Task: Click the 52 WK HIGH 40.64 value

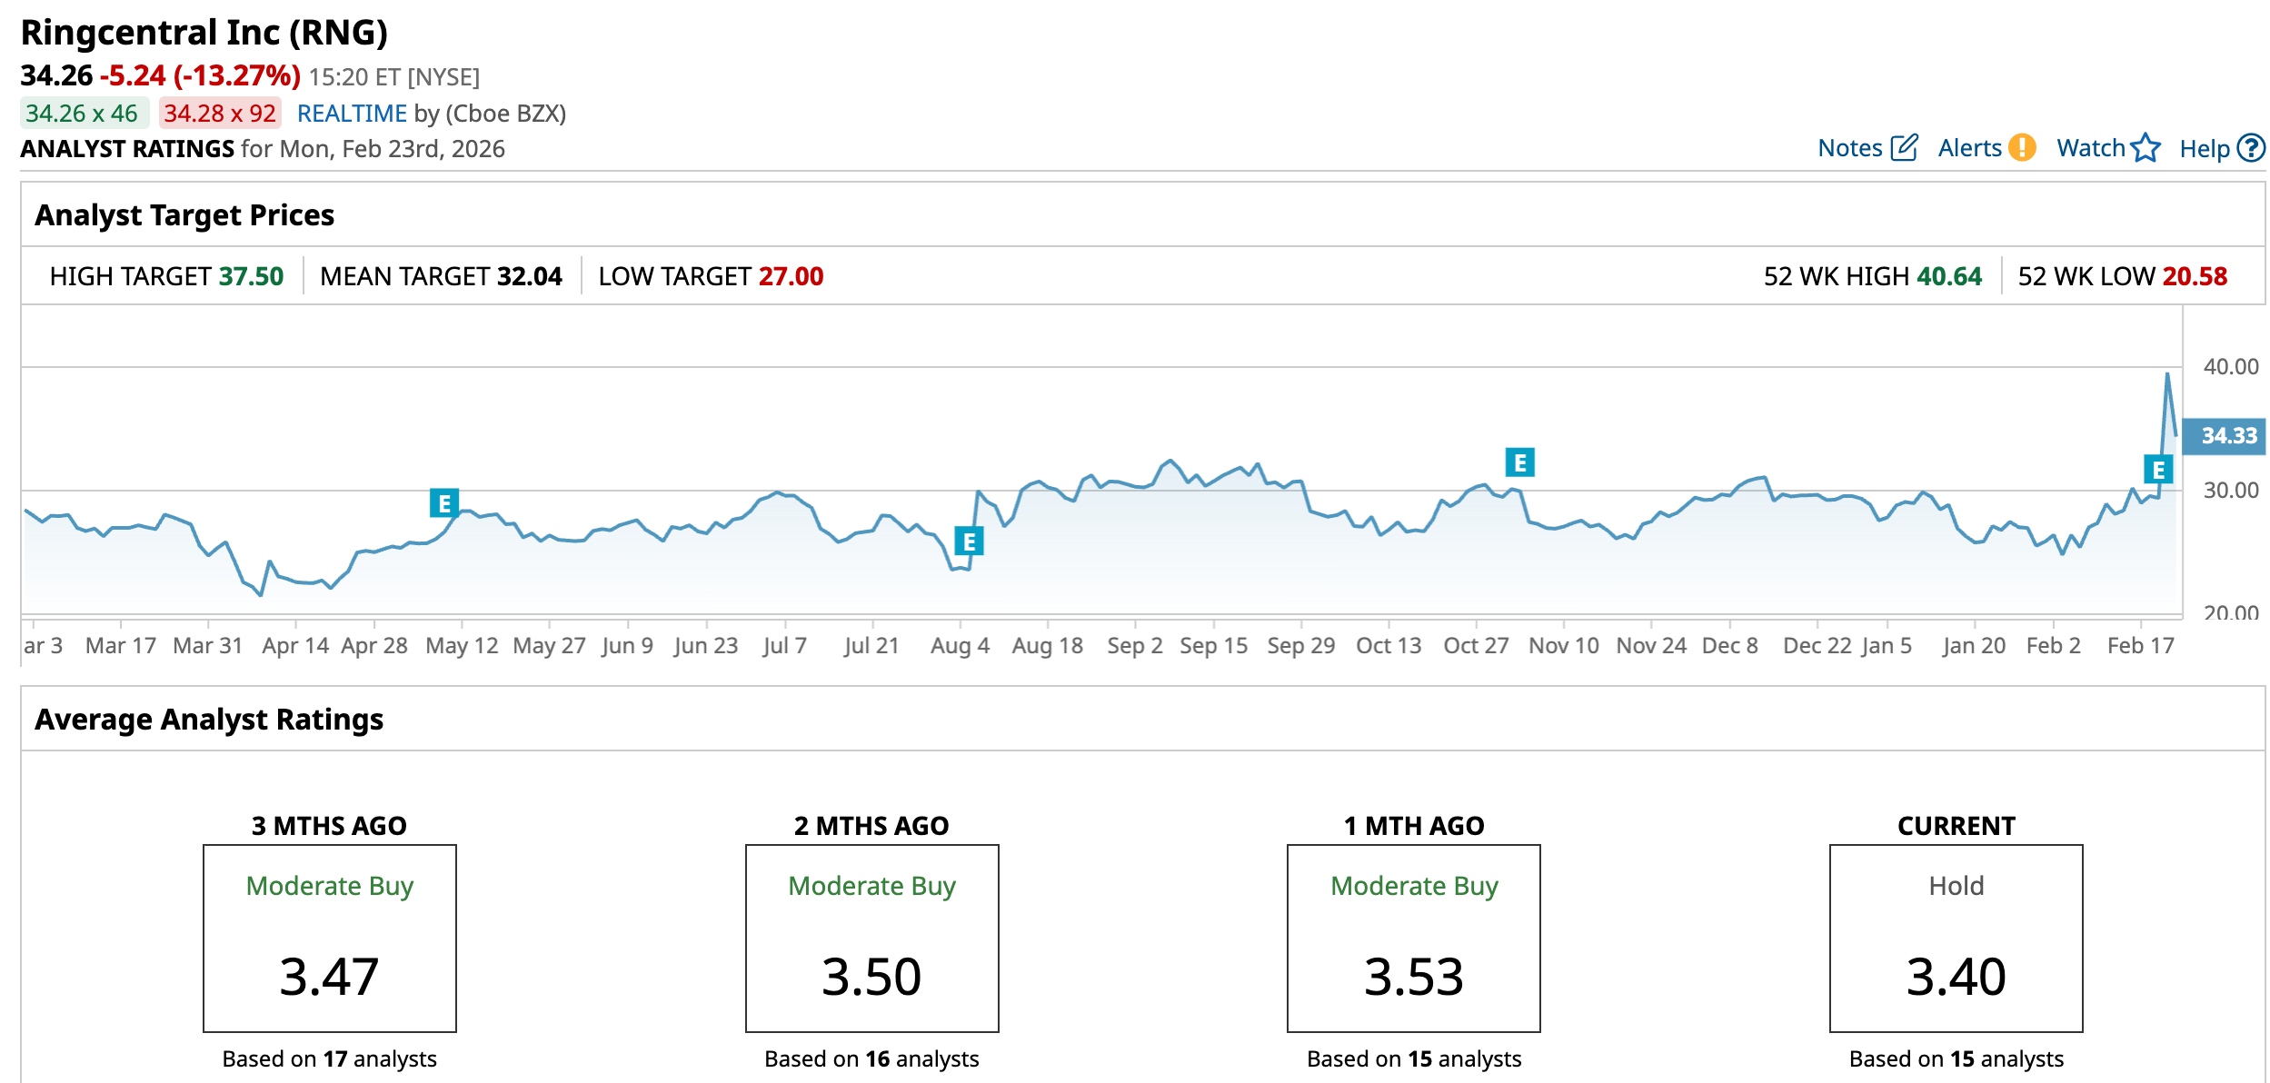Action: coord(1948,276)
